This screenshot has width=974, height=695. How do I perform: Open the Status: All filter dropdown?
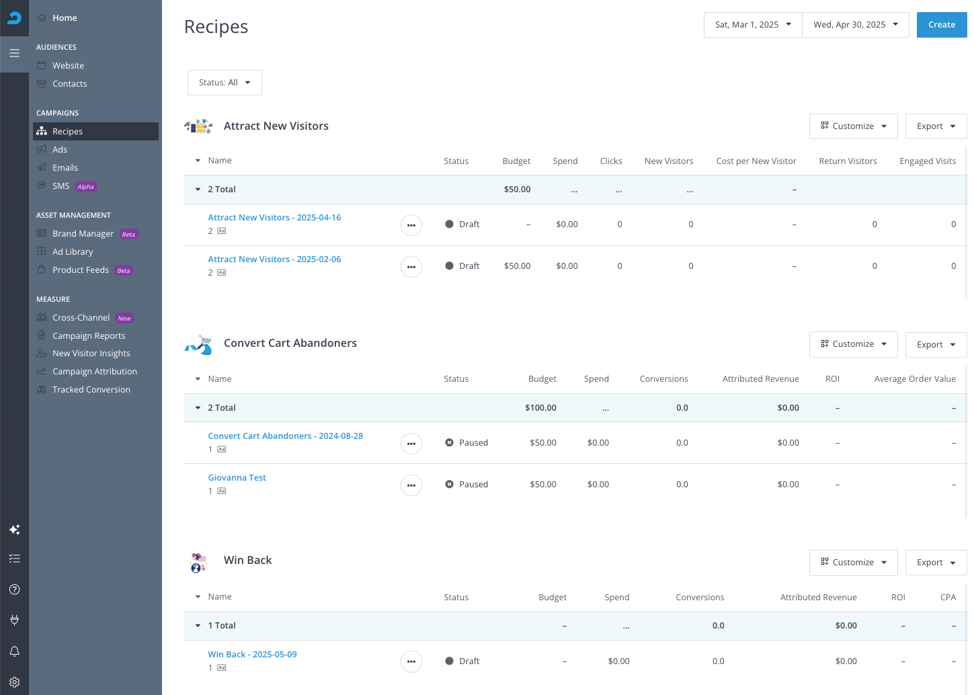(x=225, y=83)
